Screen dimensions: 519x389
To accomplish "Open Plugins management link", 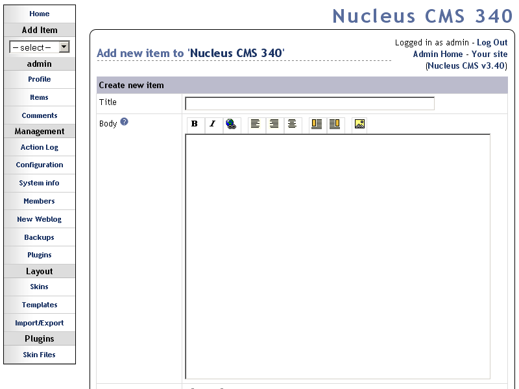I will [40, 255].
